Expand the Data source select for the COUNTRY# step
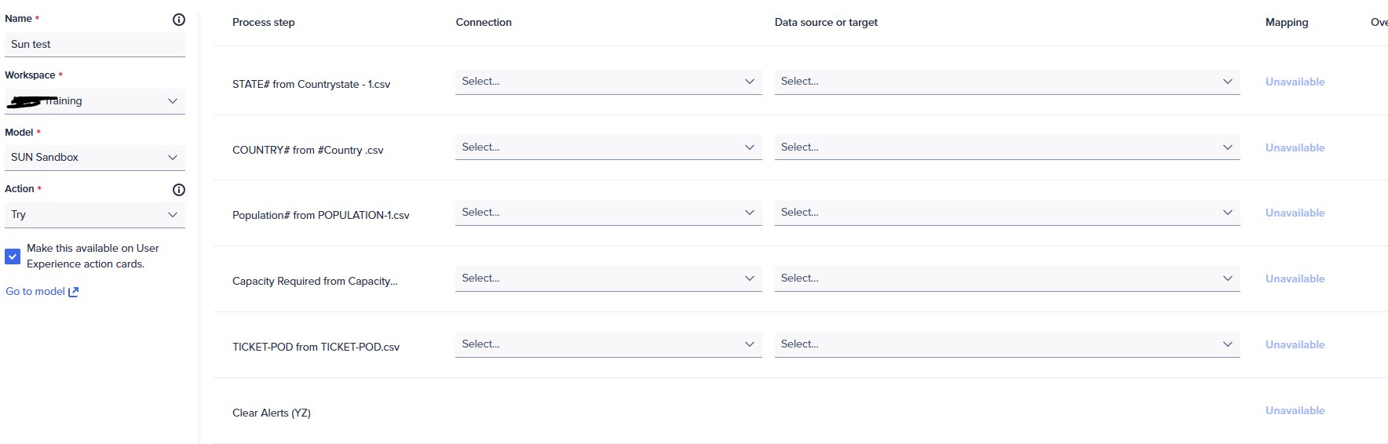This screenshot has width=1388, height=444. coord(1006,147)
